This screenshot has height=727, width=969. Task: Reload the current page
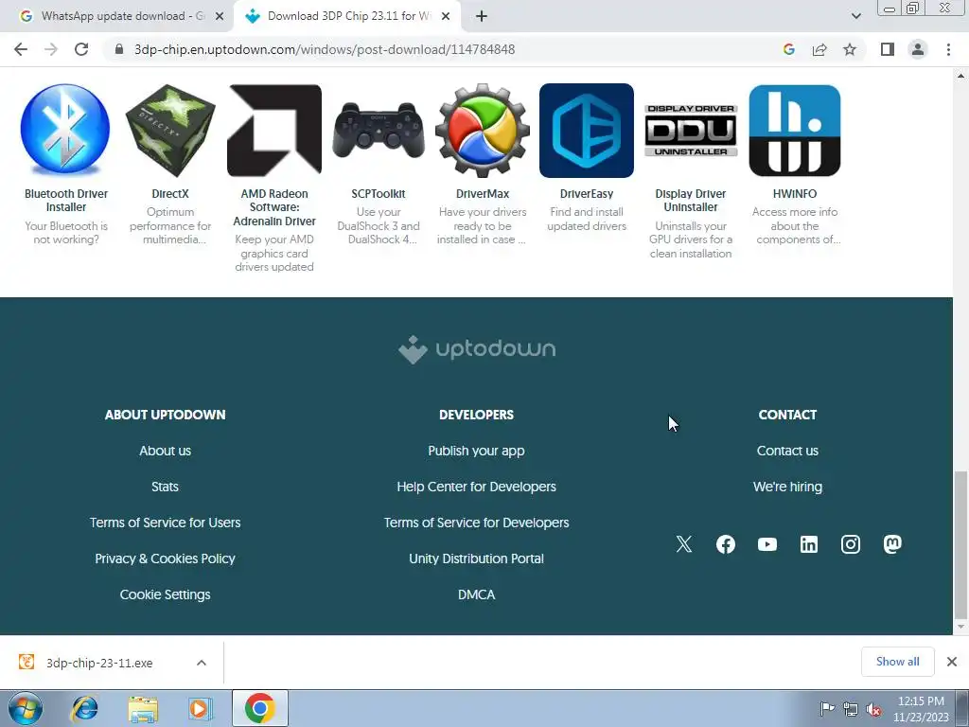tap(81, 49)
